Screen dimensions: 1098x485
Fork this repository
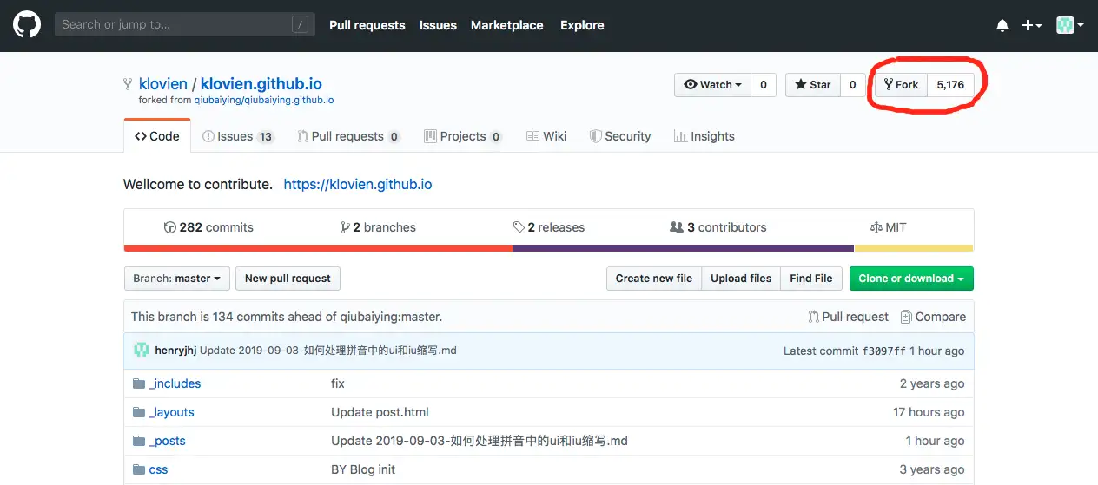(901, 84)
